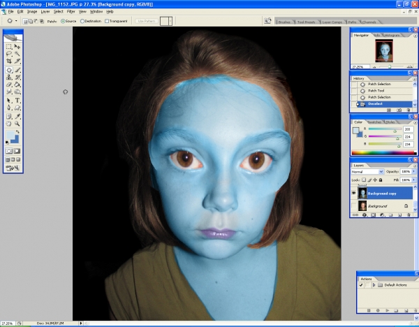
Task: Toggle Lock transparent pixels
Action: tap(364, 180)
